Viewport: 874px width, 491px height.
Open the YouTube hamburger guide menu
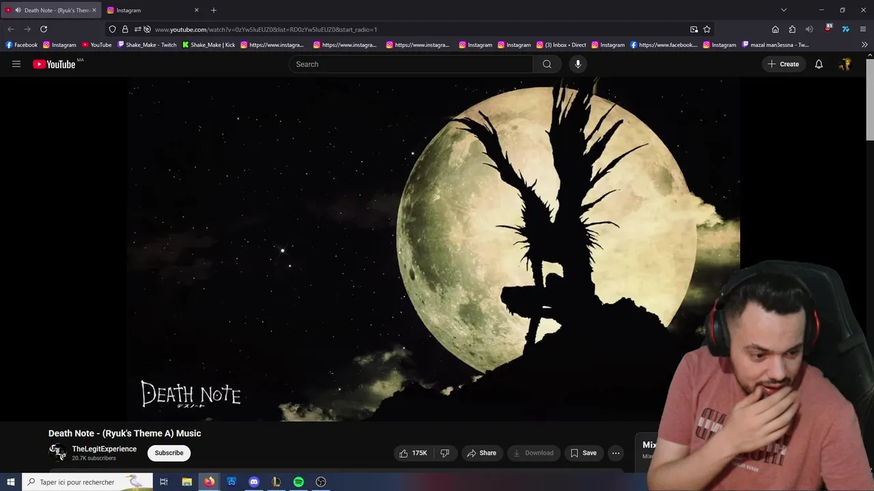click(16, 64)
